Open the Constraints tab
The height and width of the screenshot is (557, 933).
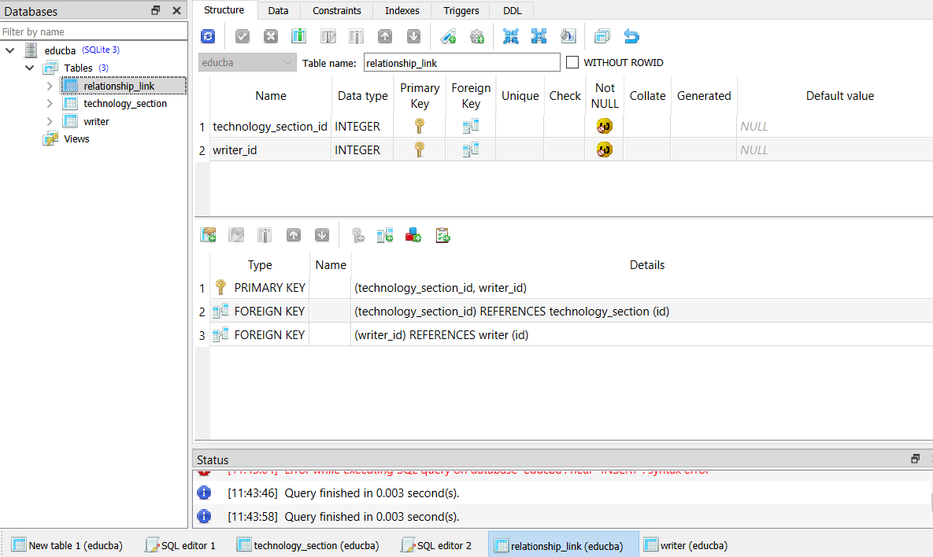(336, 10)
